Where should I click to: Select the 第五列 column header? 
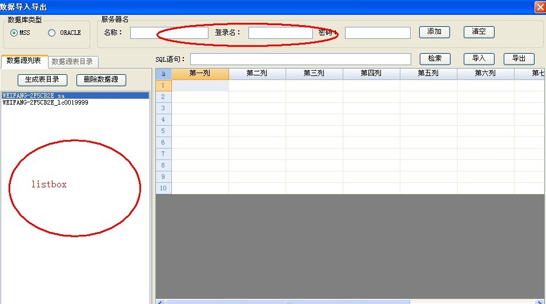pos(428,74)
